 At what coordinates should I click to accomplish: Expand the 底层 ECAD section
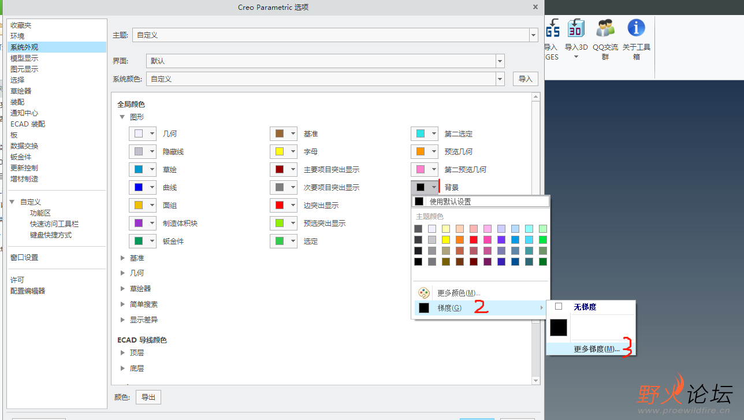pyautogui.click(x=122, y=368)
